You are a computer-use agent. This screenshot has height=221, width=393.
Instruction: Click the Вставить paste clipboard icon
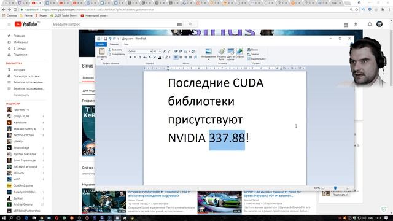(x=102, y=52)
